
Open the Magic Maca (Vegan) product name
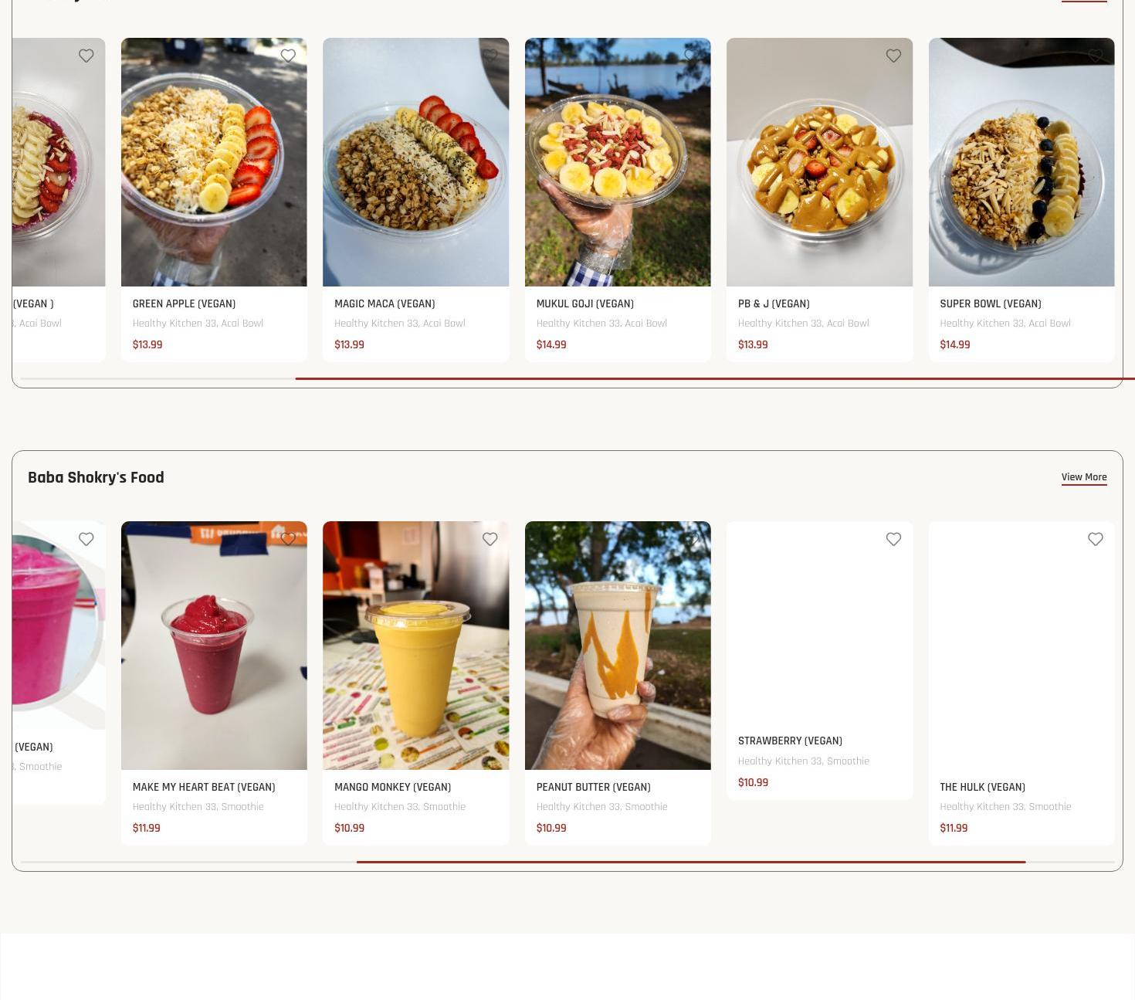point(385,303)
